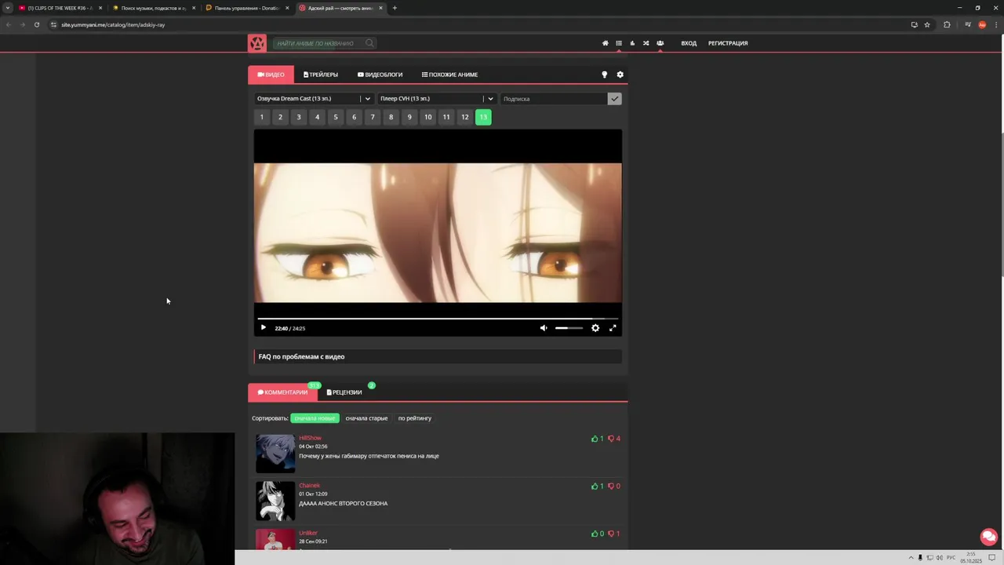Toggle lights with the lightbulb icon

tap(604, 75)
